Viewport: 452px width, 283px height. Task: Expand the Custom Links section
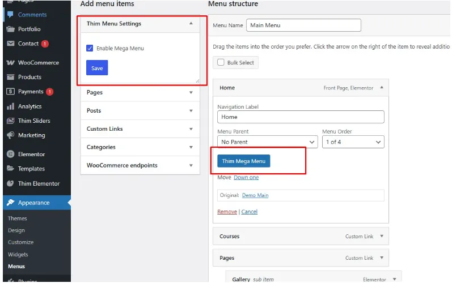[191, 129]
